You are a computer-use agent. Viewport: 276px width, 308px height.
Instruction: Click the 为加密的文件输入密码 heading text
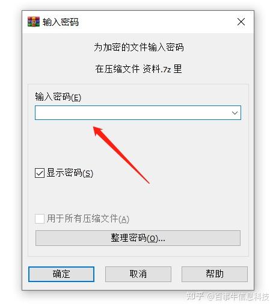click(x=139, y=48)
